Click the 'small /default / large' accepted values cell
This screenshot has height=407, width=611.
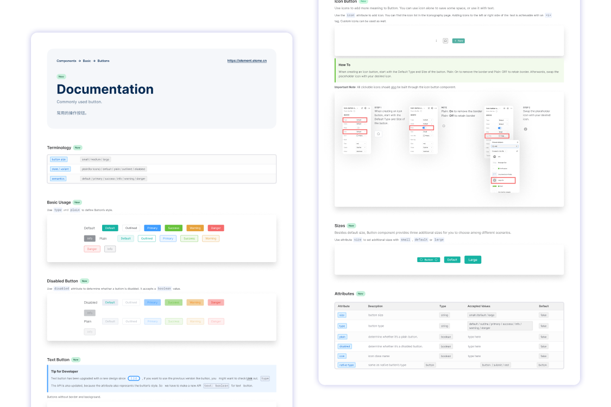tap(482, 315)
